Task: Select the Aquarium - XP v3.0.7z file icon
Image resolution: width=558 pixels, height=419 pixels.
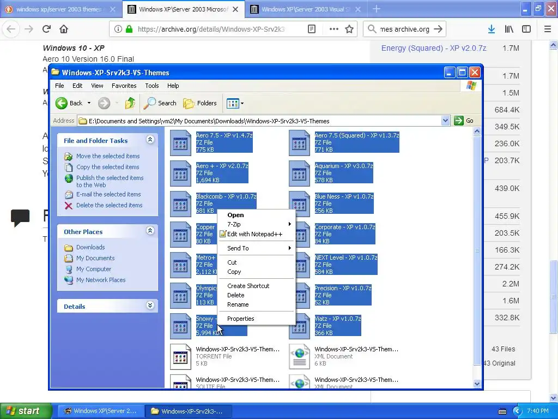Action: [299, 173]
